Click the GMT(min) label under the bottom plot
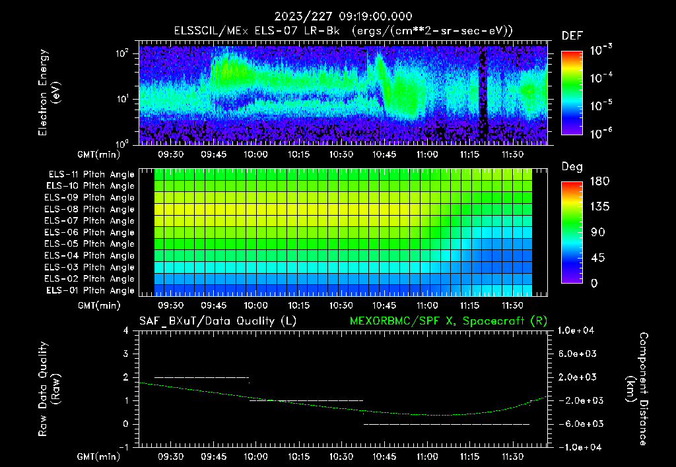 [99, 456]
